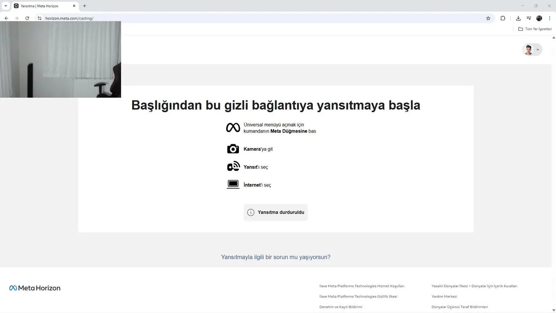The height and width of the screenshot is (313, 556).
Task: Open a new tab with the plus button
Action: (x=84, y=6)
